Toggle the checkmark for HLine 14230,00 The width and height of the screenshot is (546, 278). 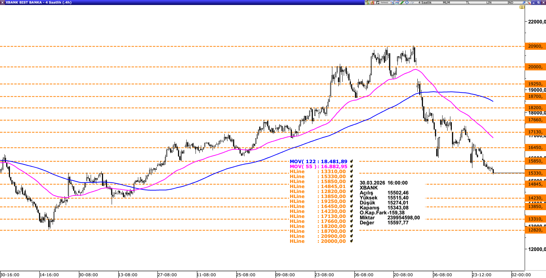pos(351,211)
